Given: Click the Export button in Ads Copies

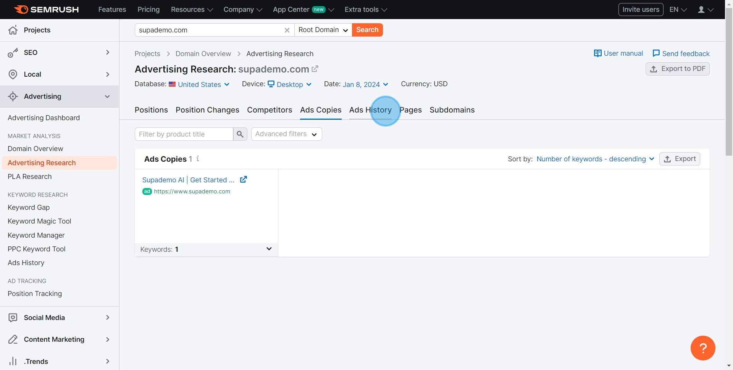Looking at the screenshot, I should (680, 159).
